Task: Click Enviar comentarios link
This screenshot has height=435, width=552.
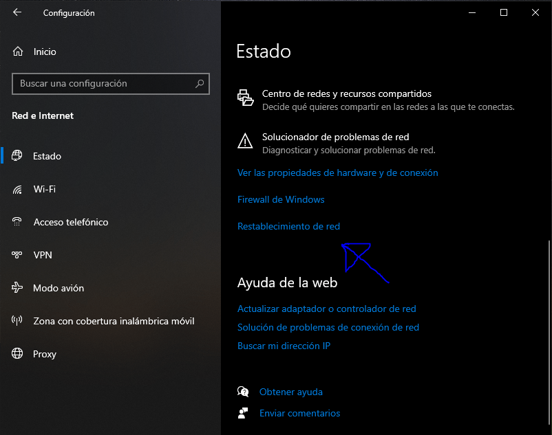Action: 299,413
